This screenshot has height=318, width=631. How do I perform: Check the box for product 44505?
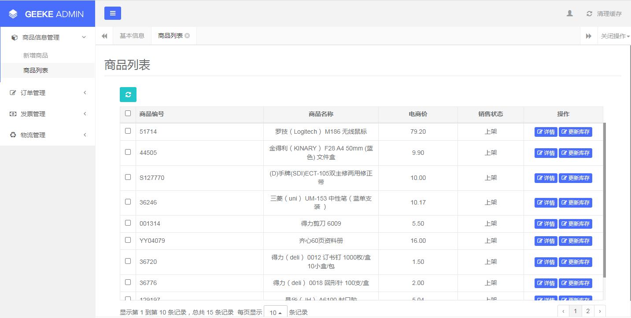pos(128,152)
